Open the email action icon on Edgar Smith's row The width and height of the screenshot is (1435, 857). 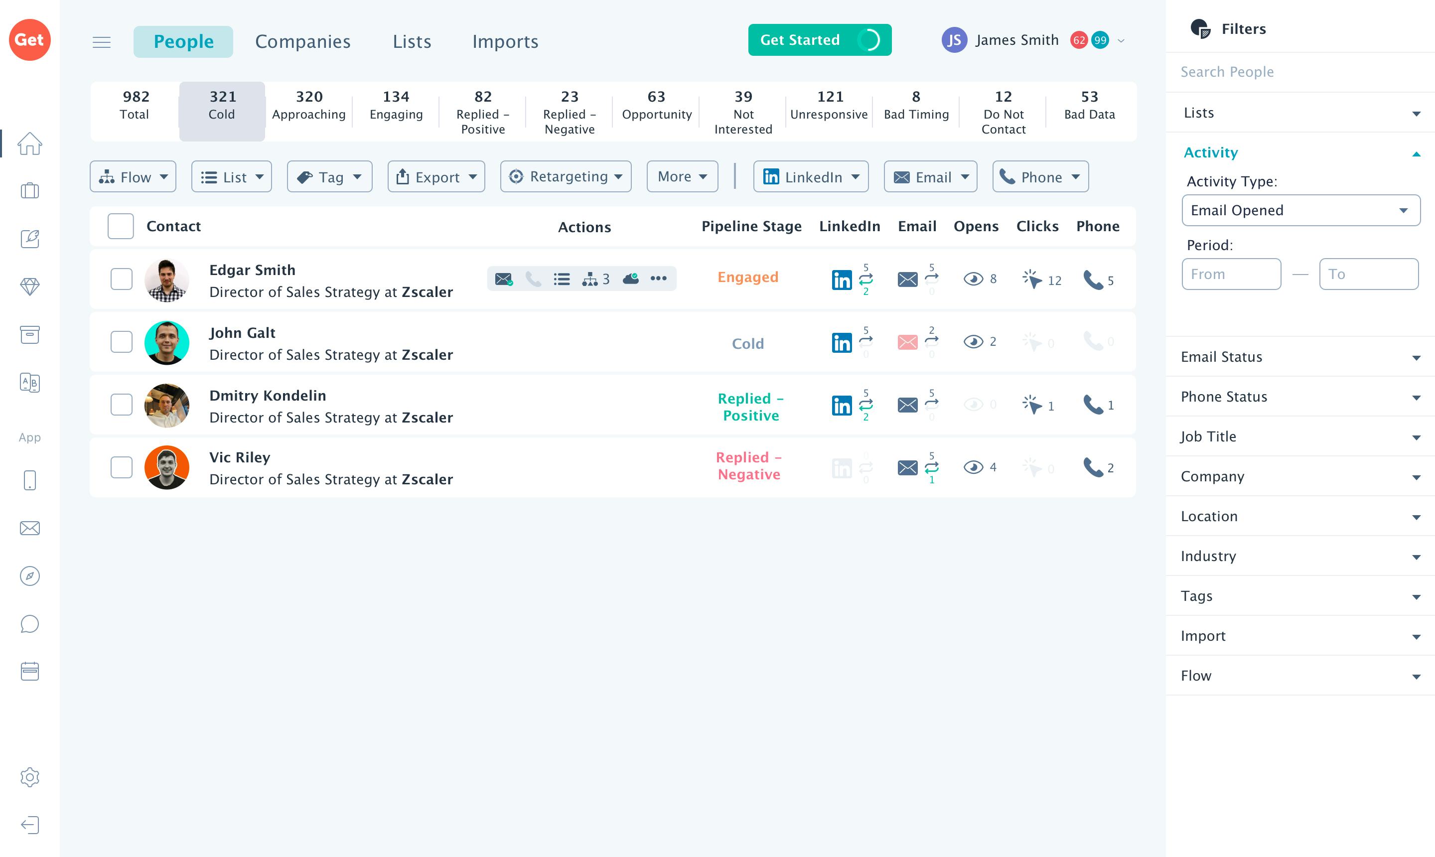tap(504, 279)
